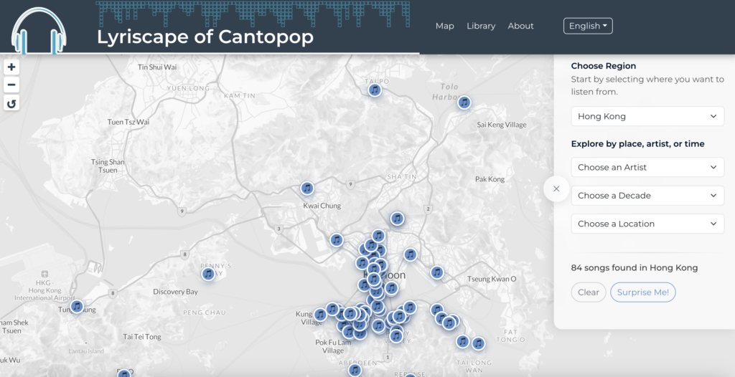This screenshot has height=377, width=735.
Task: Open the Hong Kong region dropdown
Action: coord(647,116)
